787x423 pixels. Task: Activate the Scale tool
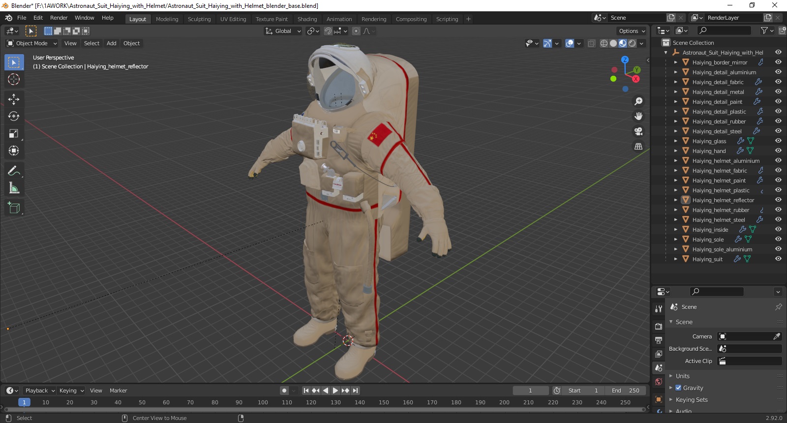point(14,133)
